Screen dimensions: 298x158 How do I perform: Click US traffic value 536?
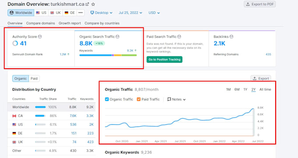73,125
